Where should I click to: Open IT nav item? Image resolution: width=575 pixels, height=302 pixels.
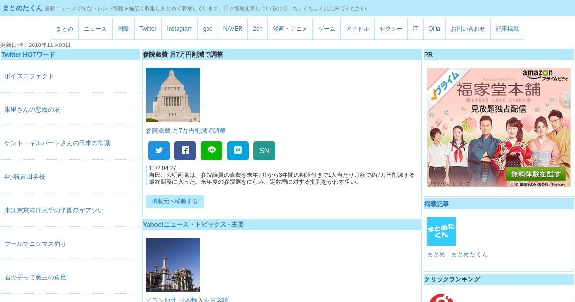click(x=415, y=29)
